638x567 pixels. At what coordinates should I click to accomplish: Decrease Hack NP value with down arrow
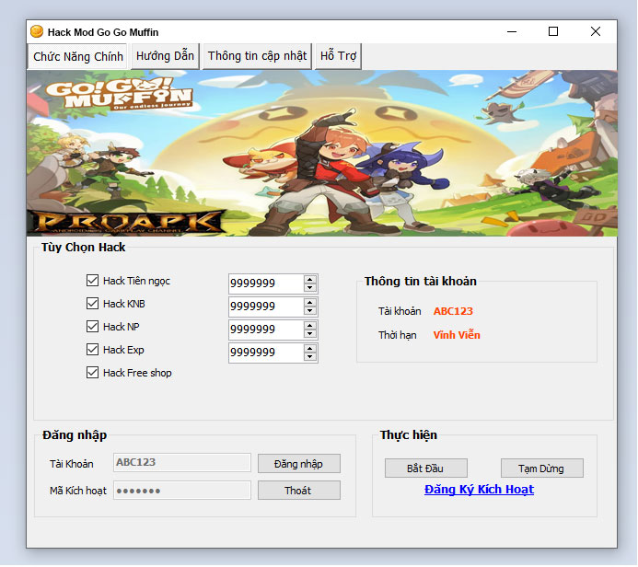click(x=310, y=334)
